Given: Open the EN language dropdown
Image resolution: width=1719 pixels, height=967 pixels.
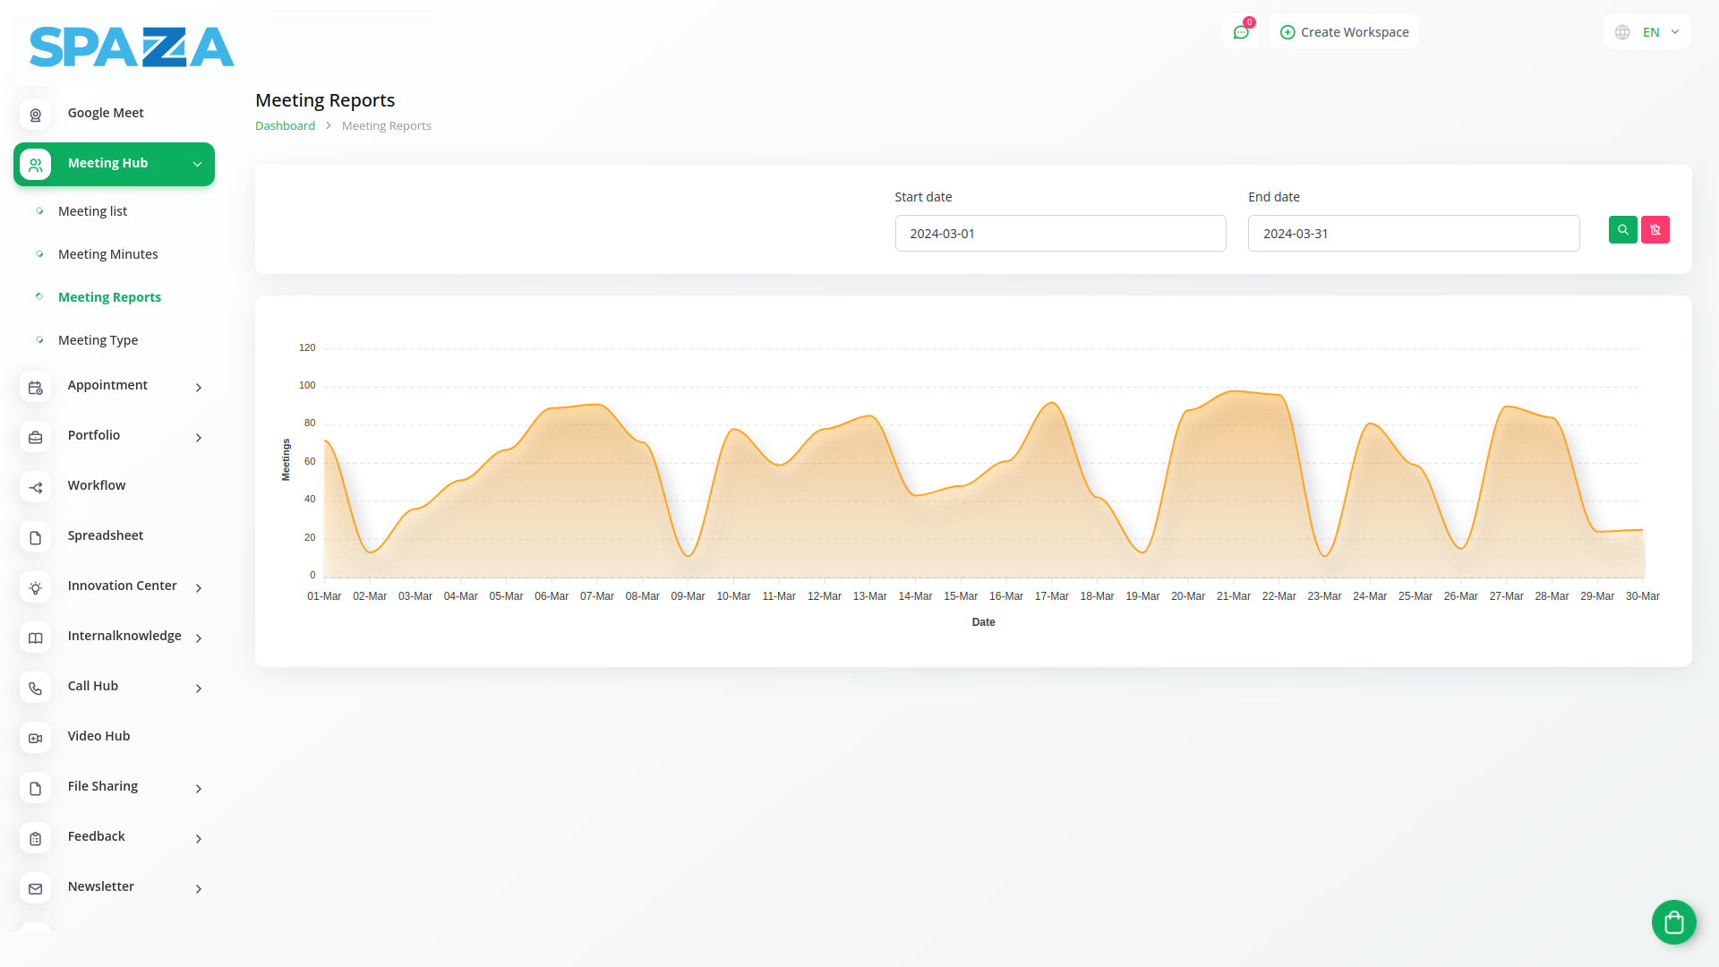Looking at the screenshot, I should (1647, 32).
